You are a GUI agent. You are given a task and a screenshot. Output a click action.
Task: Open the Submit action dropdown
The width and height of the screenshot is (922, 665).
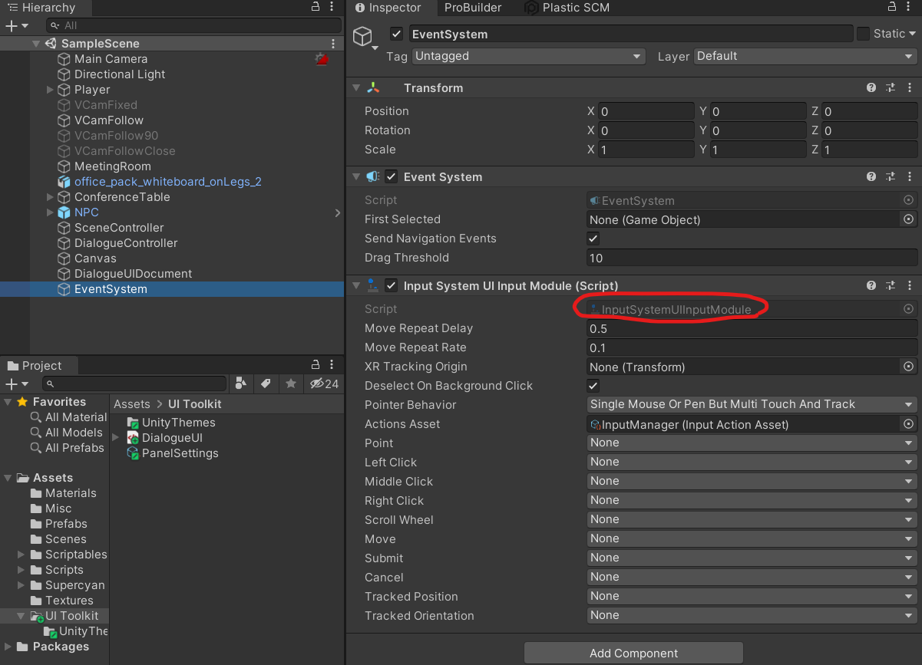pos(752,558)
